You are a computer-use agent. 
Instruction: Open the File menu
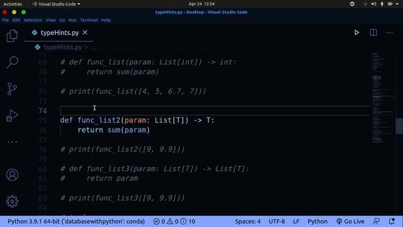(5, 20)
